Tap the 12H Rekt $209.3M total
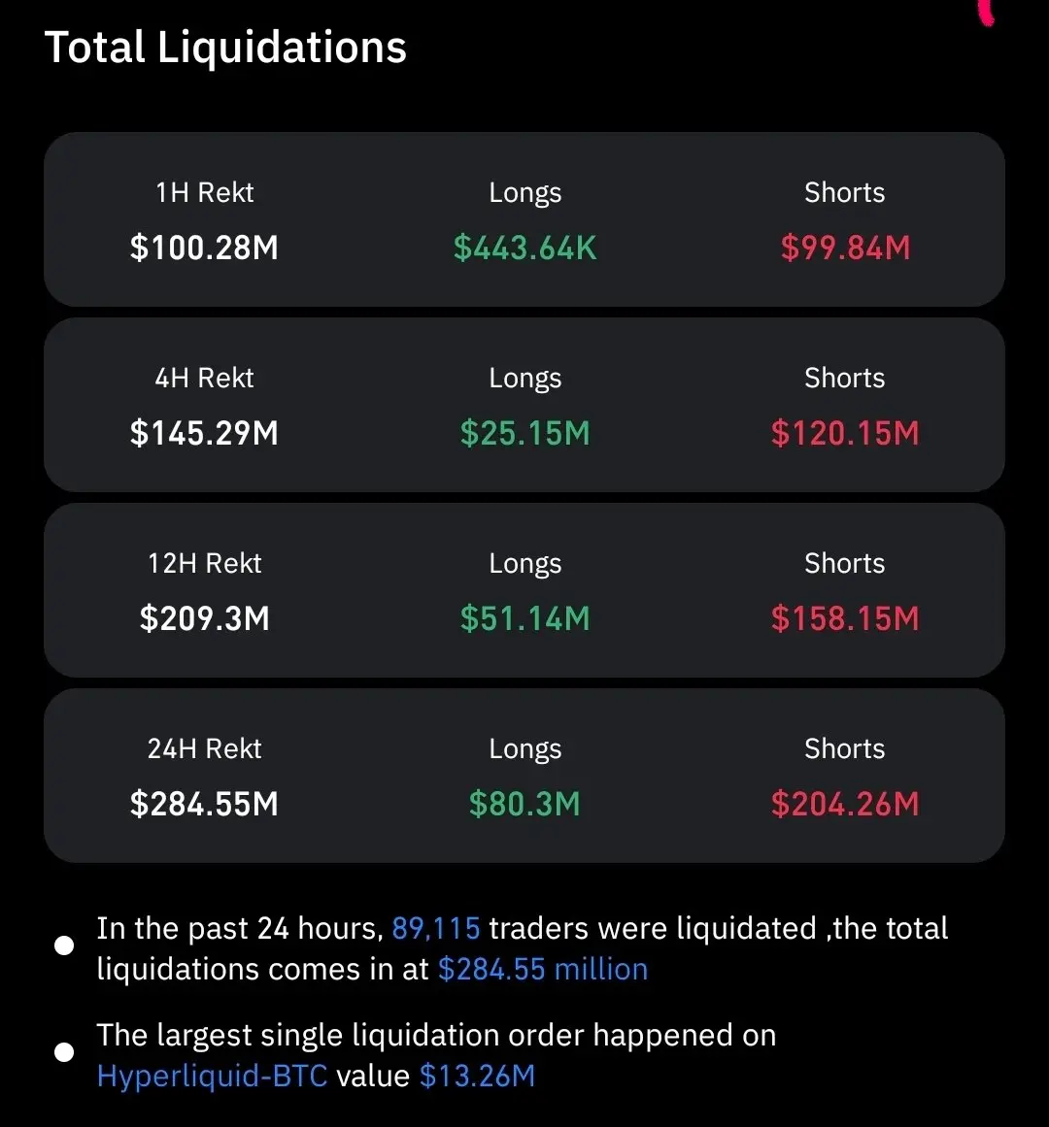The image size is (1049, 1127). tap(204, 618)
